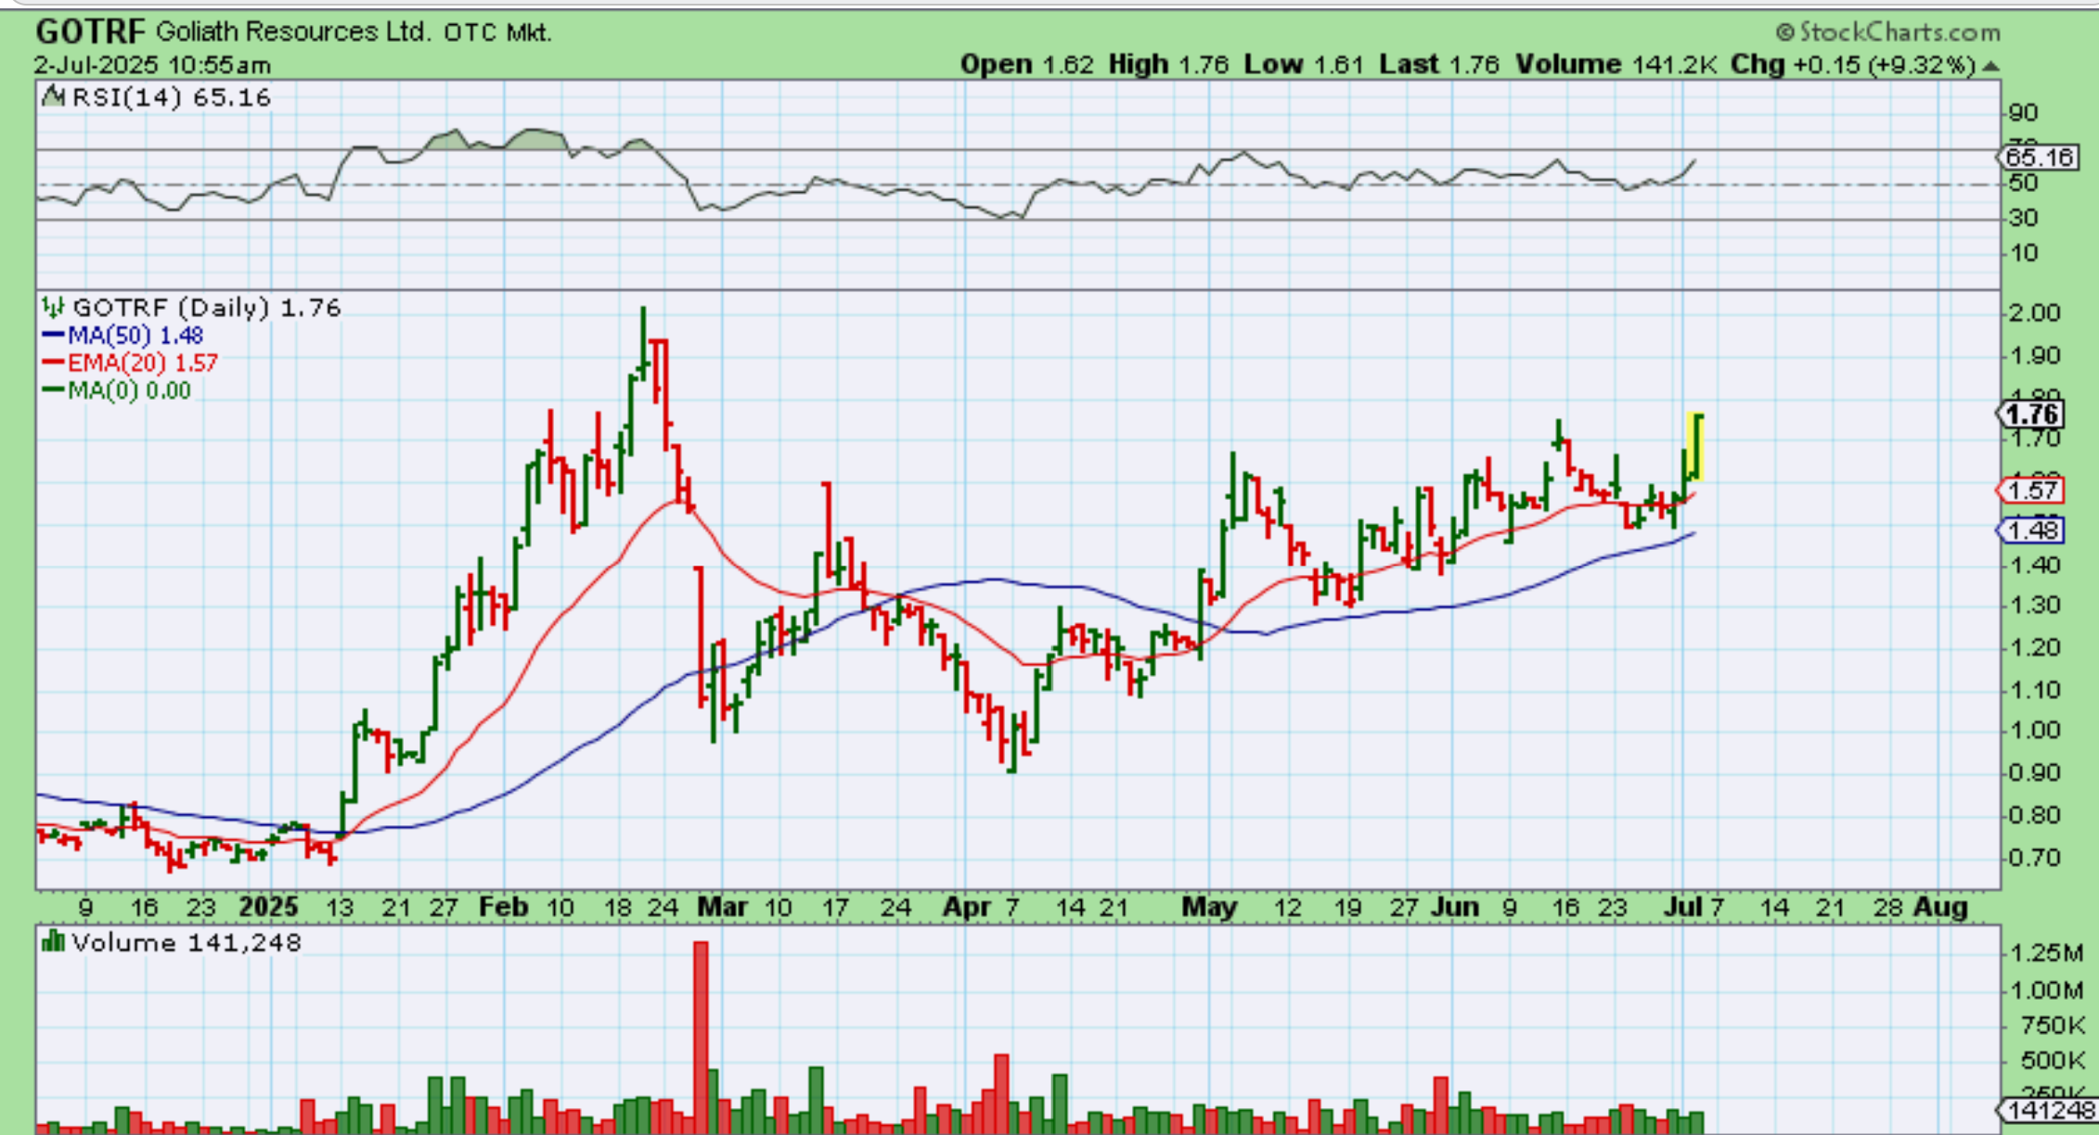The image size is (2099, 1135).
Task: Click the RSI indicator area-chart icon
Action: pyautogui.click(x=54, y=96)
